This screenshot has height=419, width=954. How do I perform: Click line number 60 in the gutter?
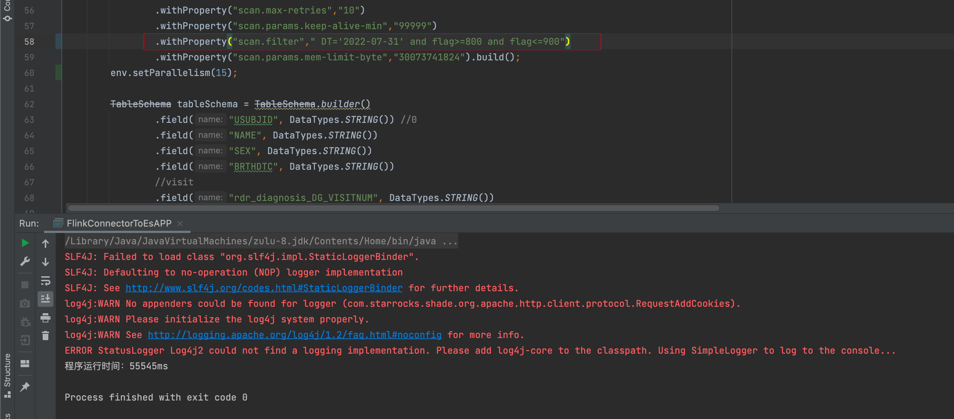[x=29, y=73]
